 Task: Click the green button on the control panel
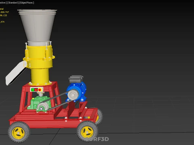(x=33, y=89)
